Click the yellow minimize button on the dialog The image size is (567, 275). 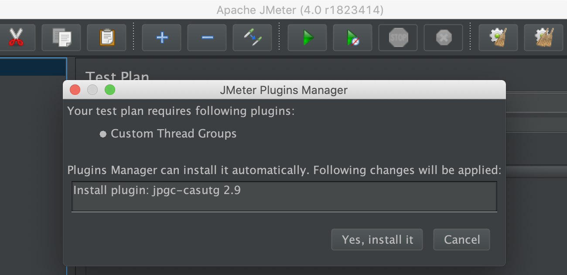pyautogui.click(x=92, y=90)
